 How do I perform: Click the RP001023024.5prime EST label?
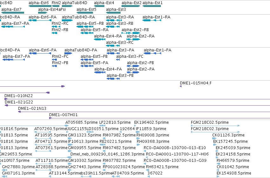(124, 167)
